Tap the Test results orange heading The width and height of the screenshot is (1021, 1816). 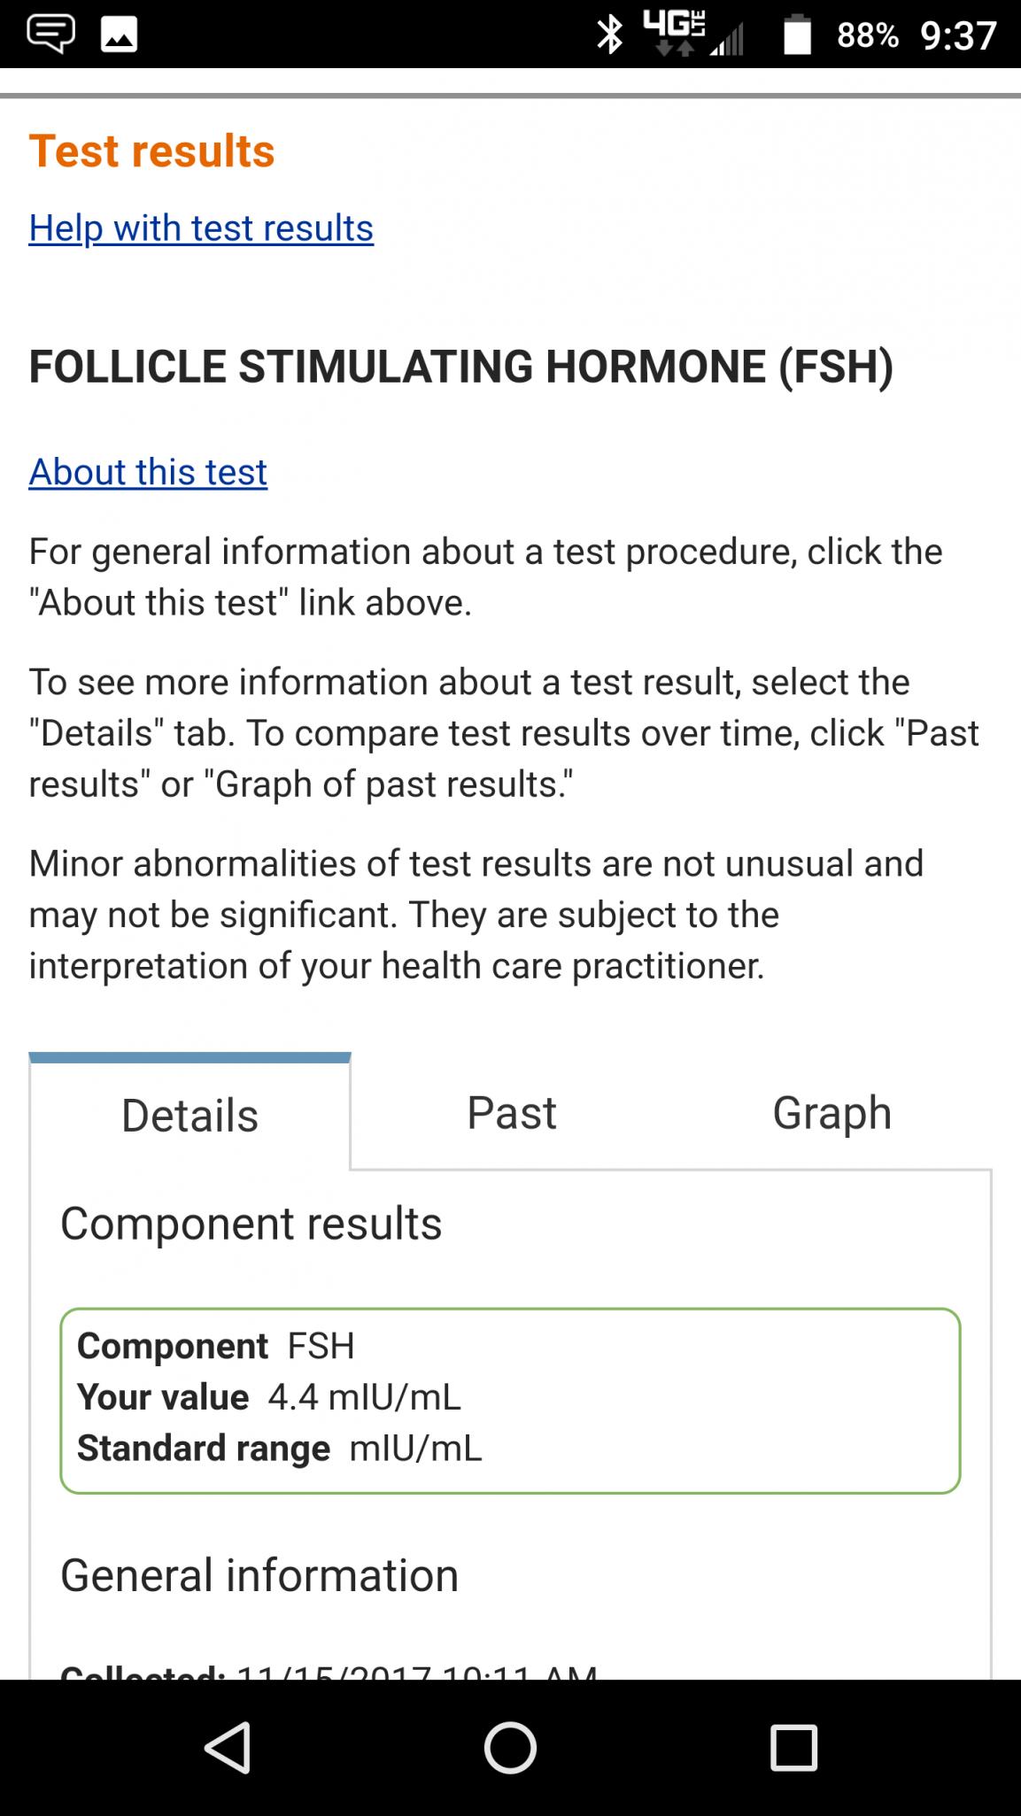pos(151,151)
